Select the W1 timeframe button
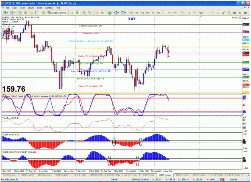 coord(170,13)
